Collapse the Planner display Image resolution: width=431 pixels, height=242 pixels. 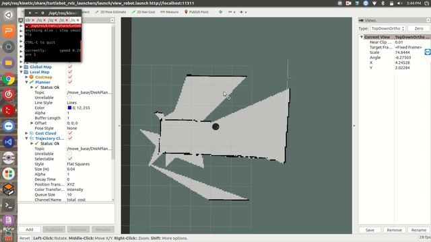click(x=26, y=82)
